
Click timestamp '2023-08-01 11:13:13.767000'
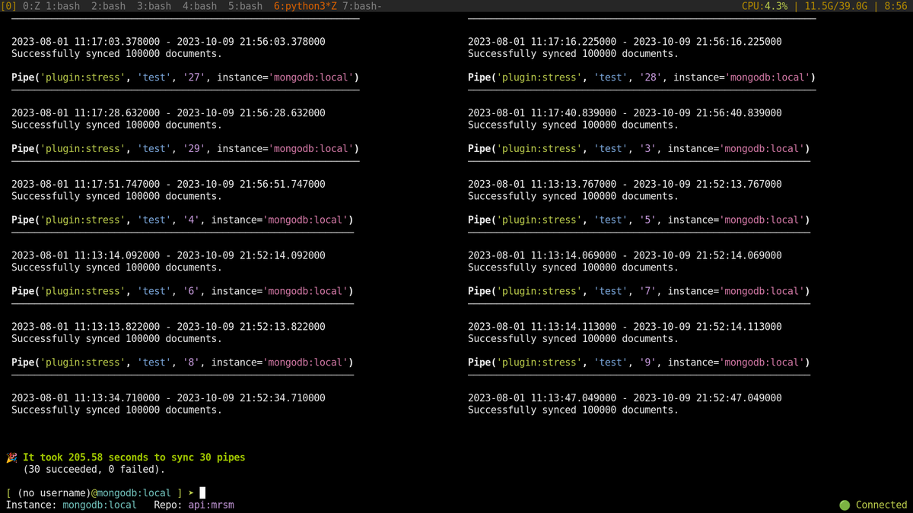(x=542, y=185)
